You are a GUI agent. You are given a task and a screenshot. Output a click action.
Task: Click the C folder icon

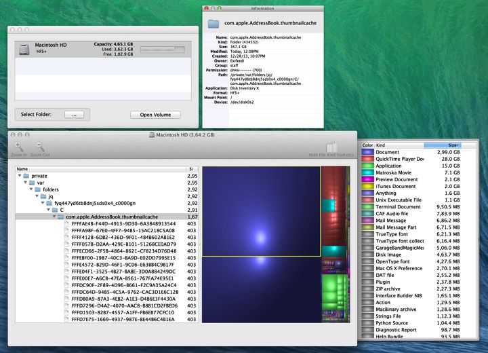point(55,210)
